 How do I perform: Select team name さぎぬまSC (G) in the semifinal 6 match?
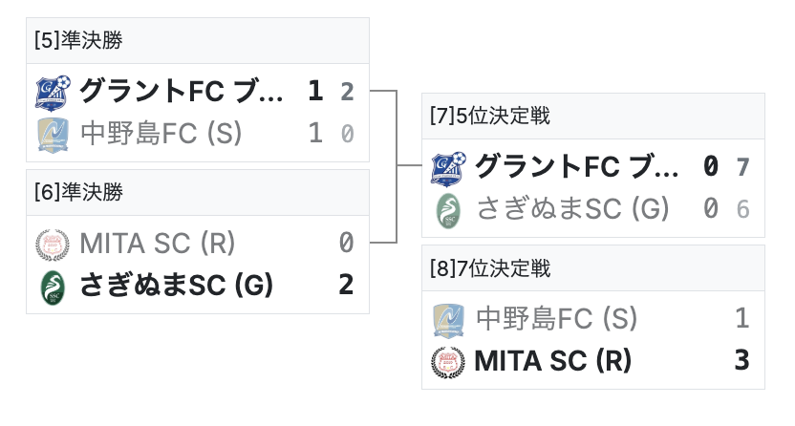click(176, 286)
